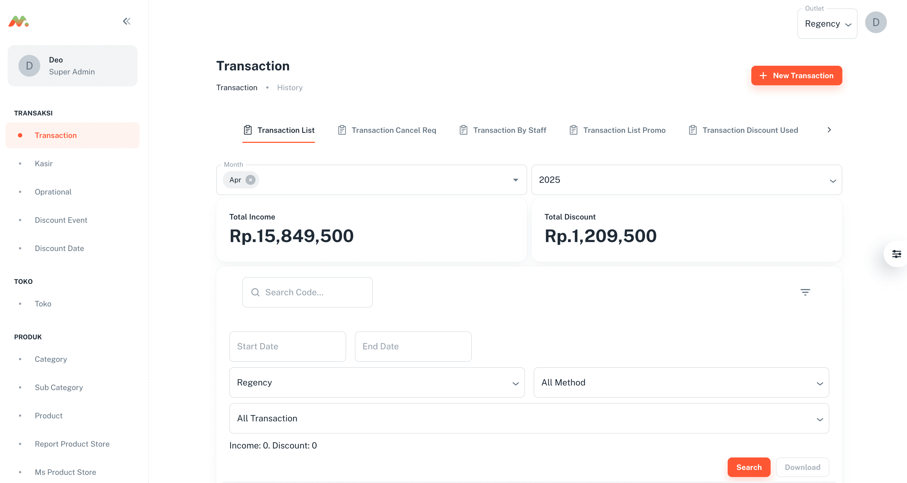Click the New Transaction button
The image size is (907, 483).
click(x=796, y=75)
